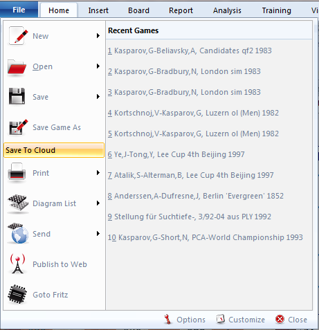Click the Goto Fritz chip icon
Viewport: 319px width, 330px height.
[x=17, y=294]
